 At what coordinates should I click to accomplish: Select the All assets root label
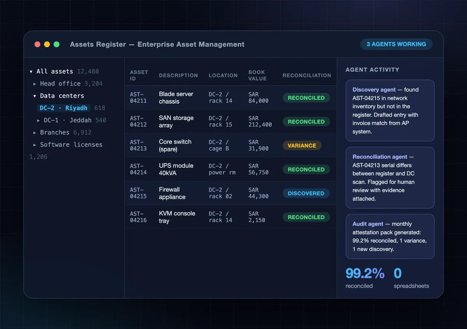click(55, 72)
